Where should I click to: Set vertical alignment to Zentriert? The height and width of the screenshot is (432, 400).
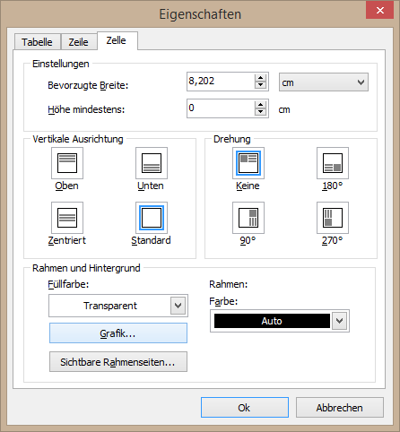(67, 218)
